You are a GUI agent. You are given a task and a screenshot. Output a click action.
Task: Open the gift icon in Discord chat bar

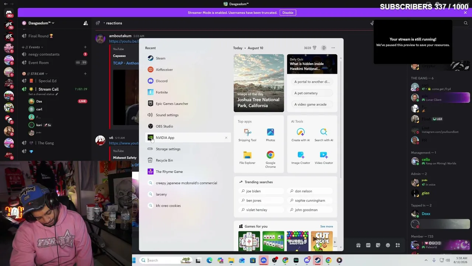(358, 245)
